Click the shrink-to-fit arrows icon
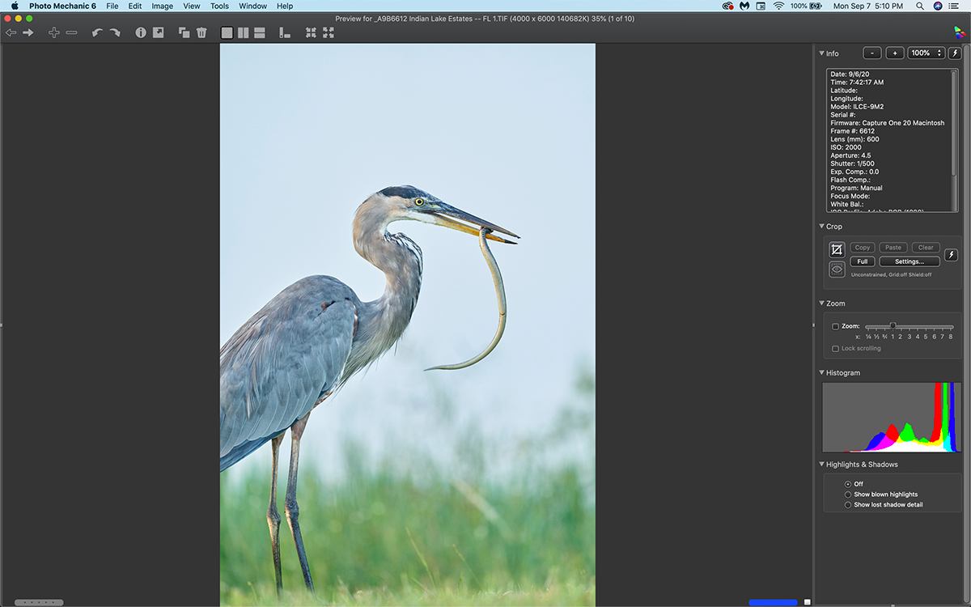The width and height of the screenshot is (971, 607). 311,32
